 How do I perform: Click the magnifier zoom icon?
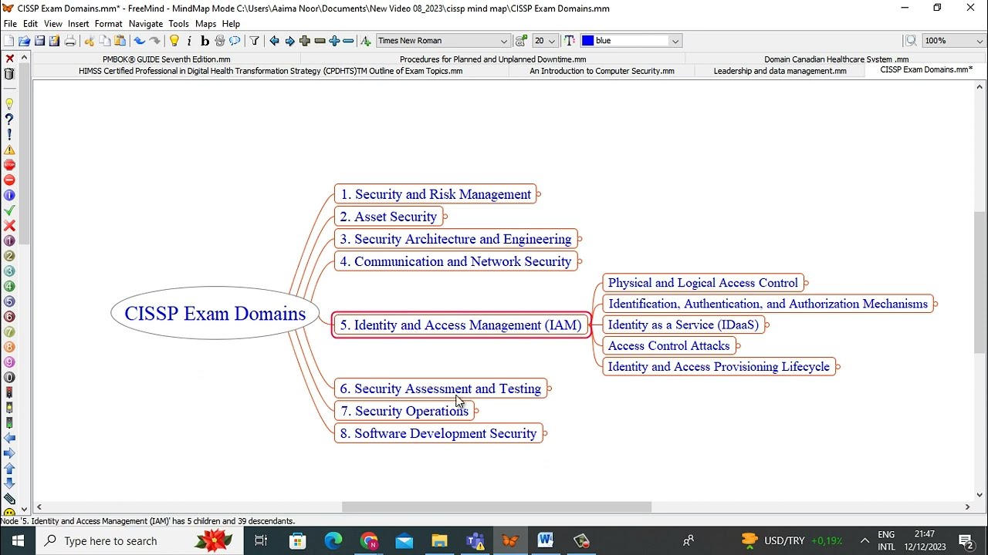(x=911, y=41)
